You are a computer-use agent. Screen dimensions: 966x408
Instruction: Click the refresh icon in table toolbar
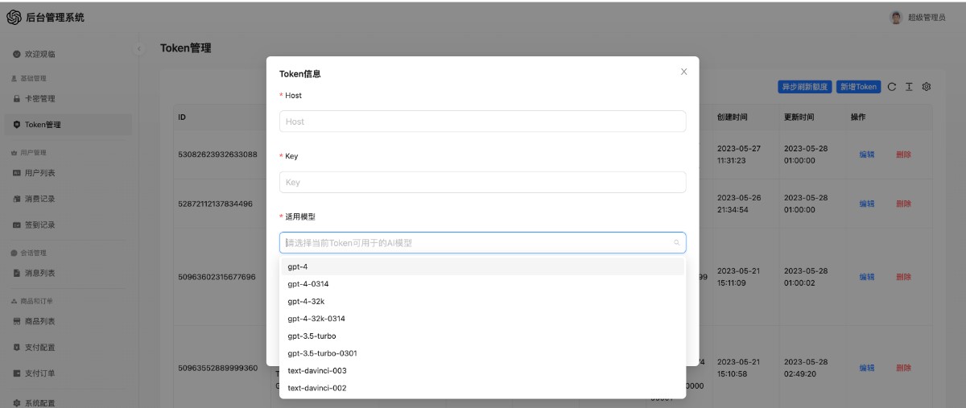(892, 87)
